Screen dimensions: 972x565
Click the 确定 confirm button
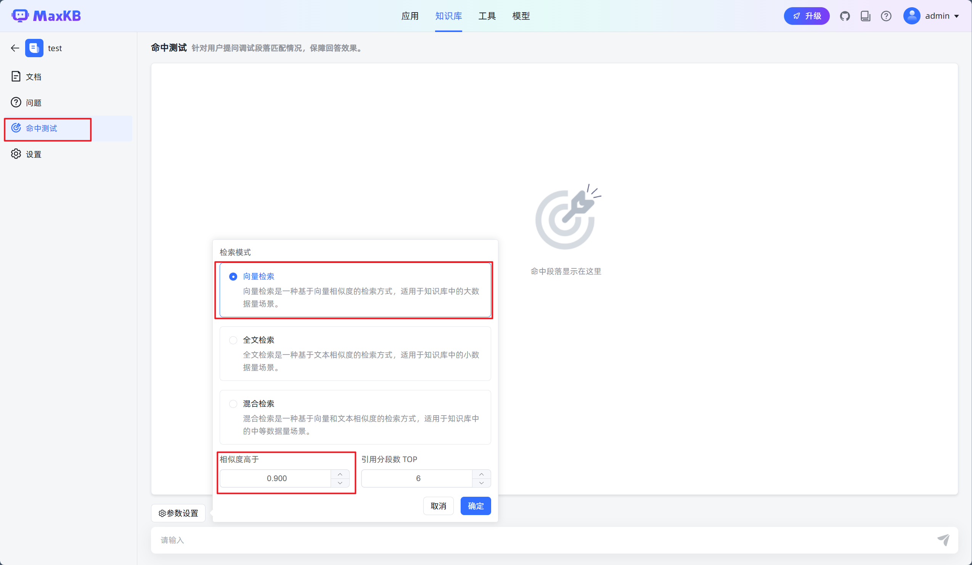coord(475,506)
